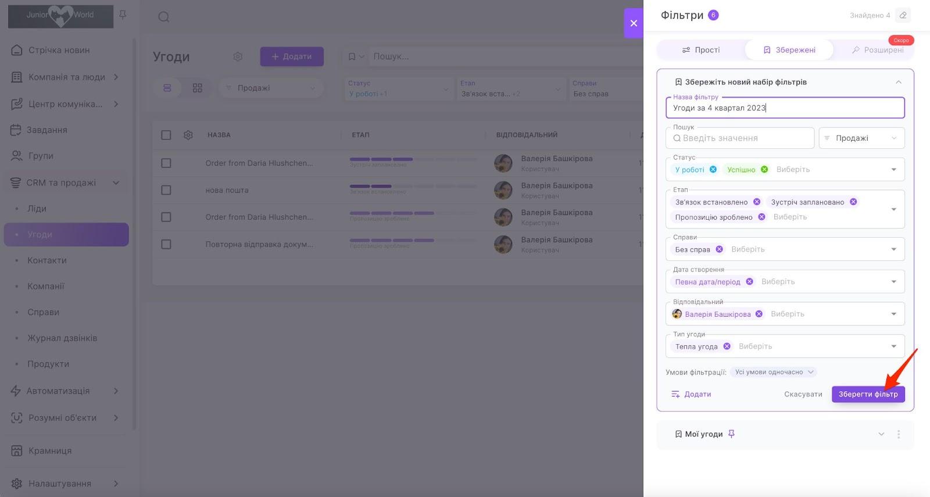
Task: Switch to the 'Прості' filters tab
Action: click(x=701, y=50)
